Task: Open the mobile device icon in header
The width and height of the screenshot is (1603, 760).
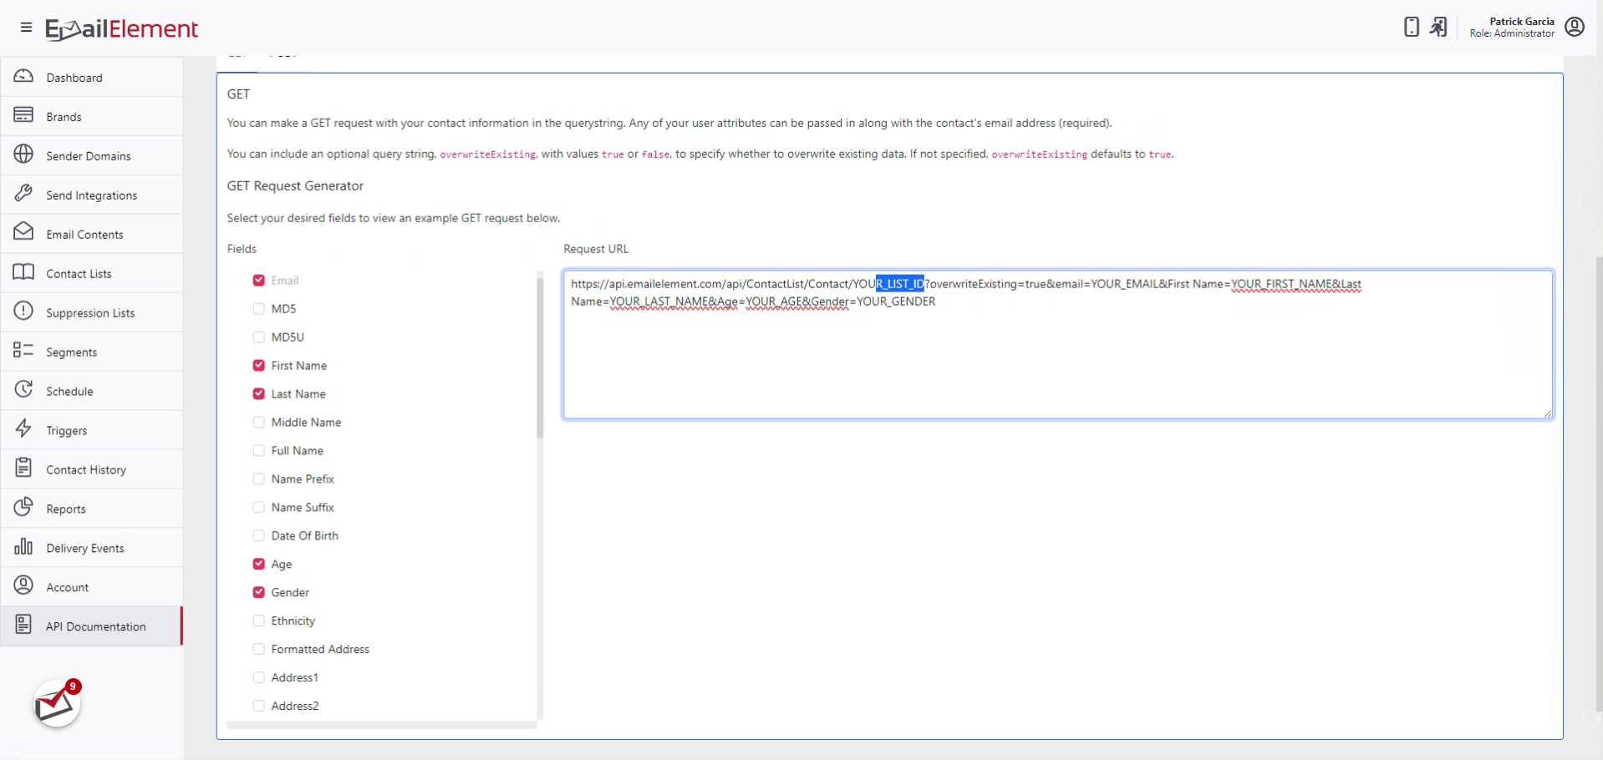Action: (x=1412, y=27)
